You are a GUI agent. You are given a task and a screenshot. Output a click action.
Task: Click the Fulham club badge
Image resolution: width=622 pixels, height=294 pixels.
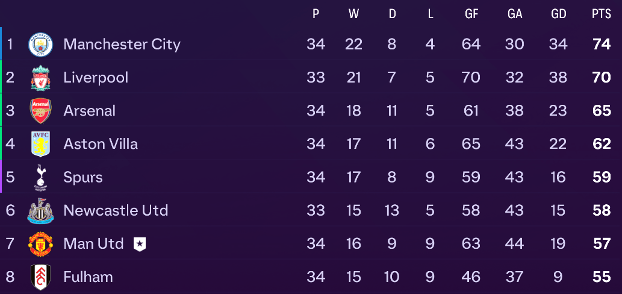(40, 277)
